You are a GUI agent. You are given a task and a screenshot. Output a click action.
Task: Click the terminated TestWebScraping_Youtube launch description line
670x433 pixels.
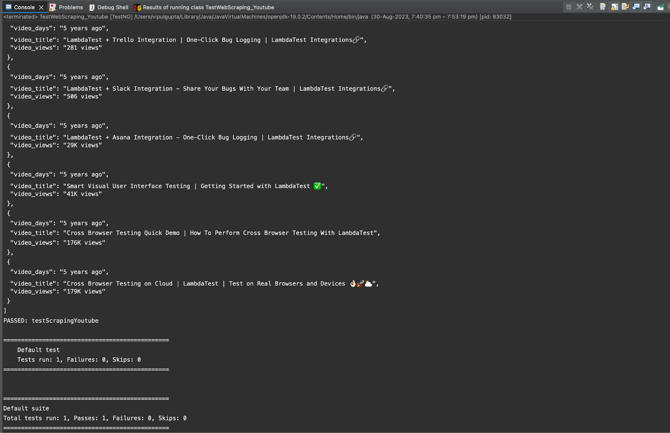[257, 17]
